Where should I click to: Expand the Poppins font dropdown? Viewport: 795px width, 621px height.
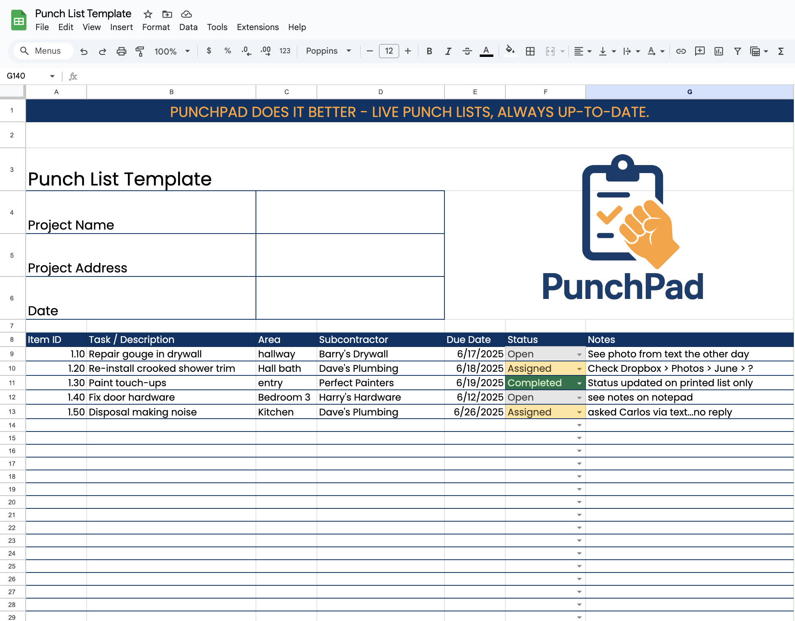[349, 51]
